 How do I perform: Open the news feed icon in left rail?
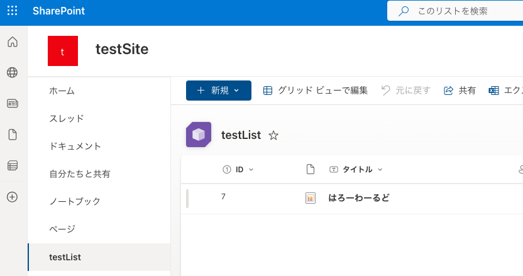coord(12,103)
